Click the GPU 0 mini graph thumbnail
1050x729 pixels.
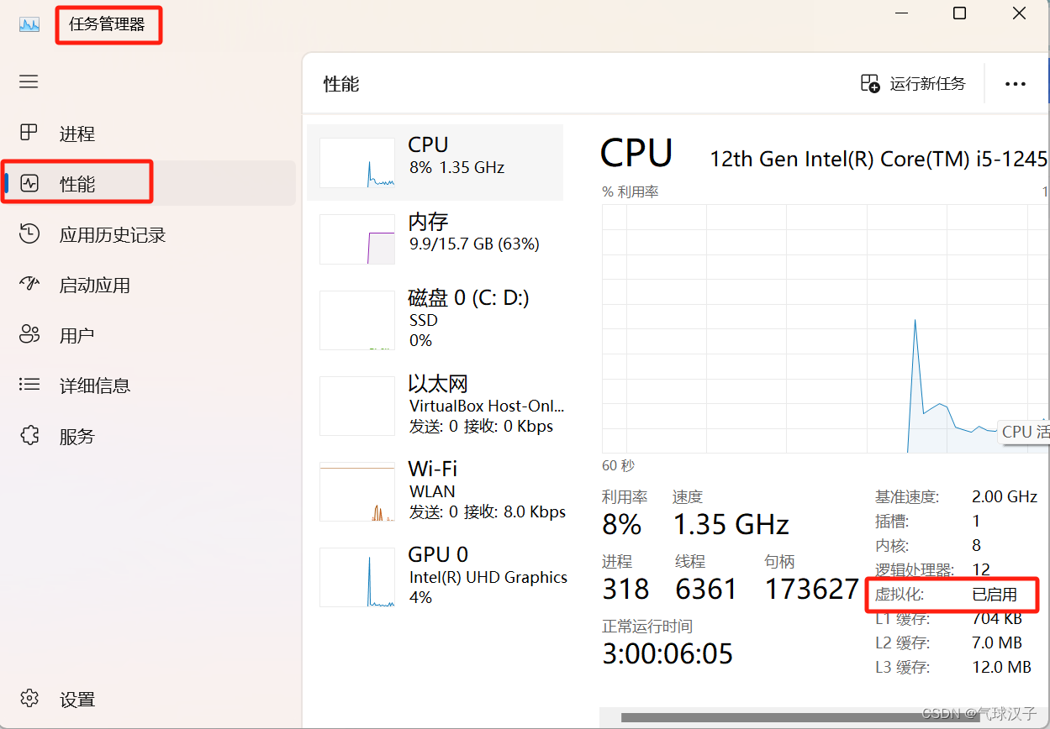357,577
